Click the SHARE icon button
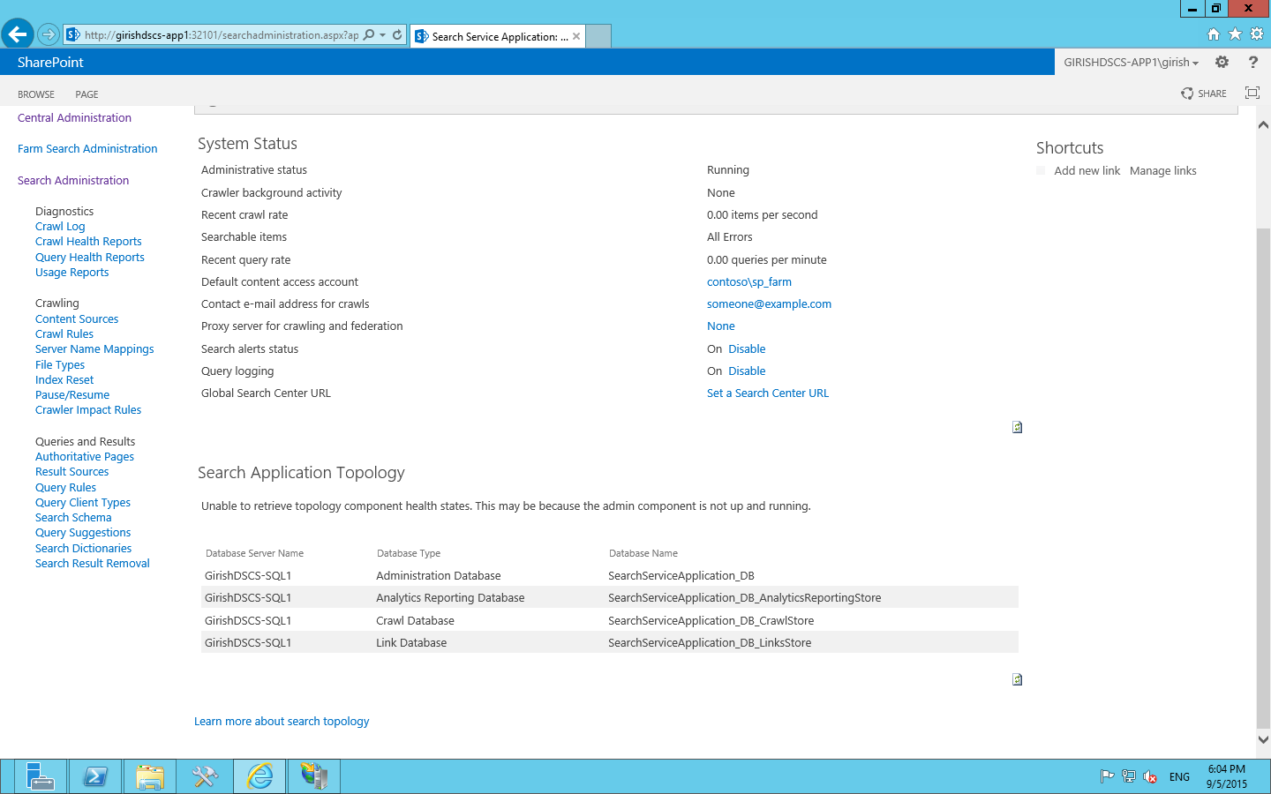 [x=1204, y=94]
